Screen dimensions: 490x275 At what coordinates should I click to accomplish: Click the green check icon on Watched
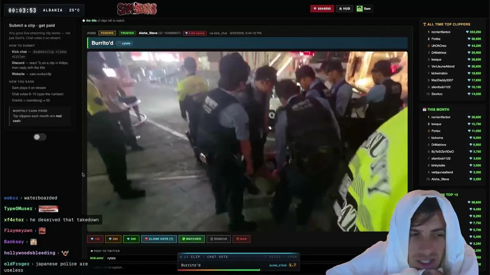click(x=184, y=239)
